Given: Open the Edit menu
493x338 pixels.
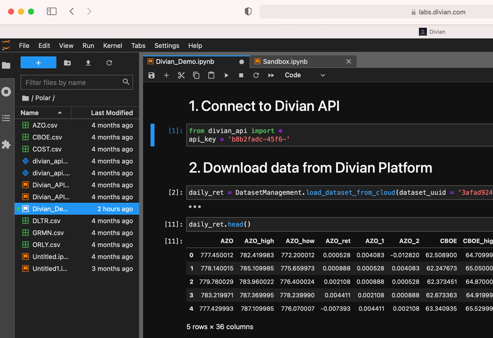Looking at the screenshot, I should [44, 45].
